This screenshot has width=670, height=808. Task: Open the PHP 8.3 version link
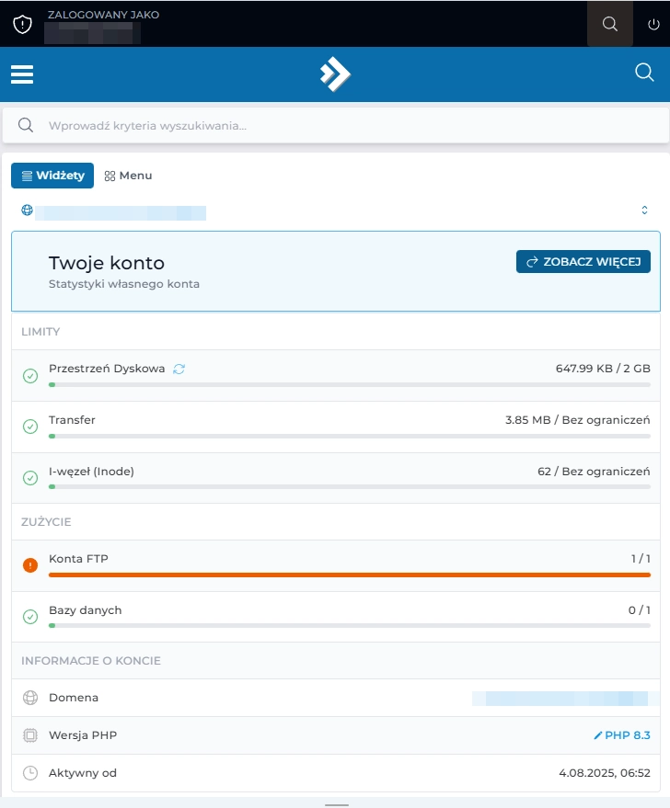point(621,735)
